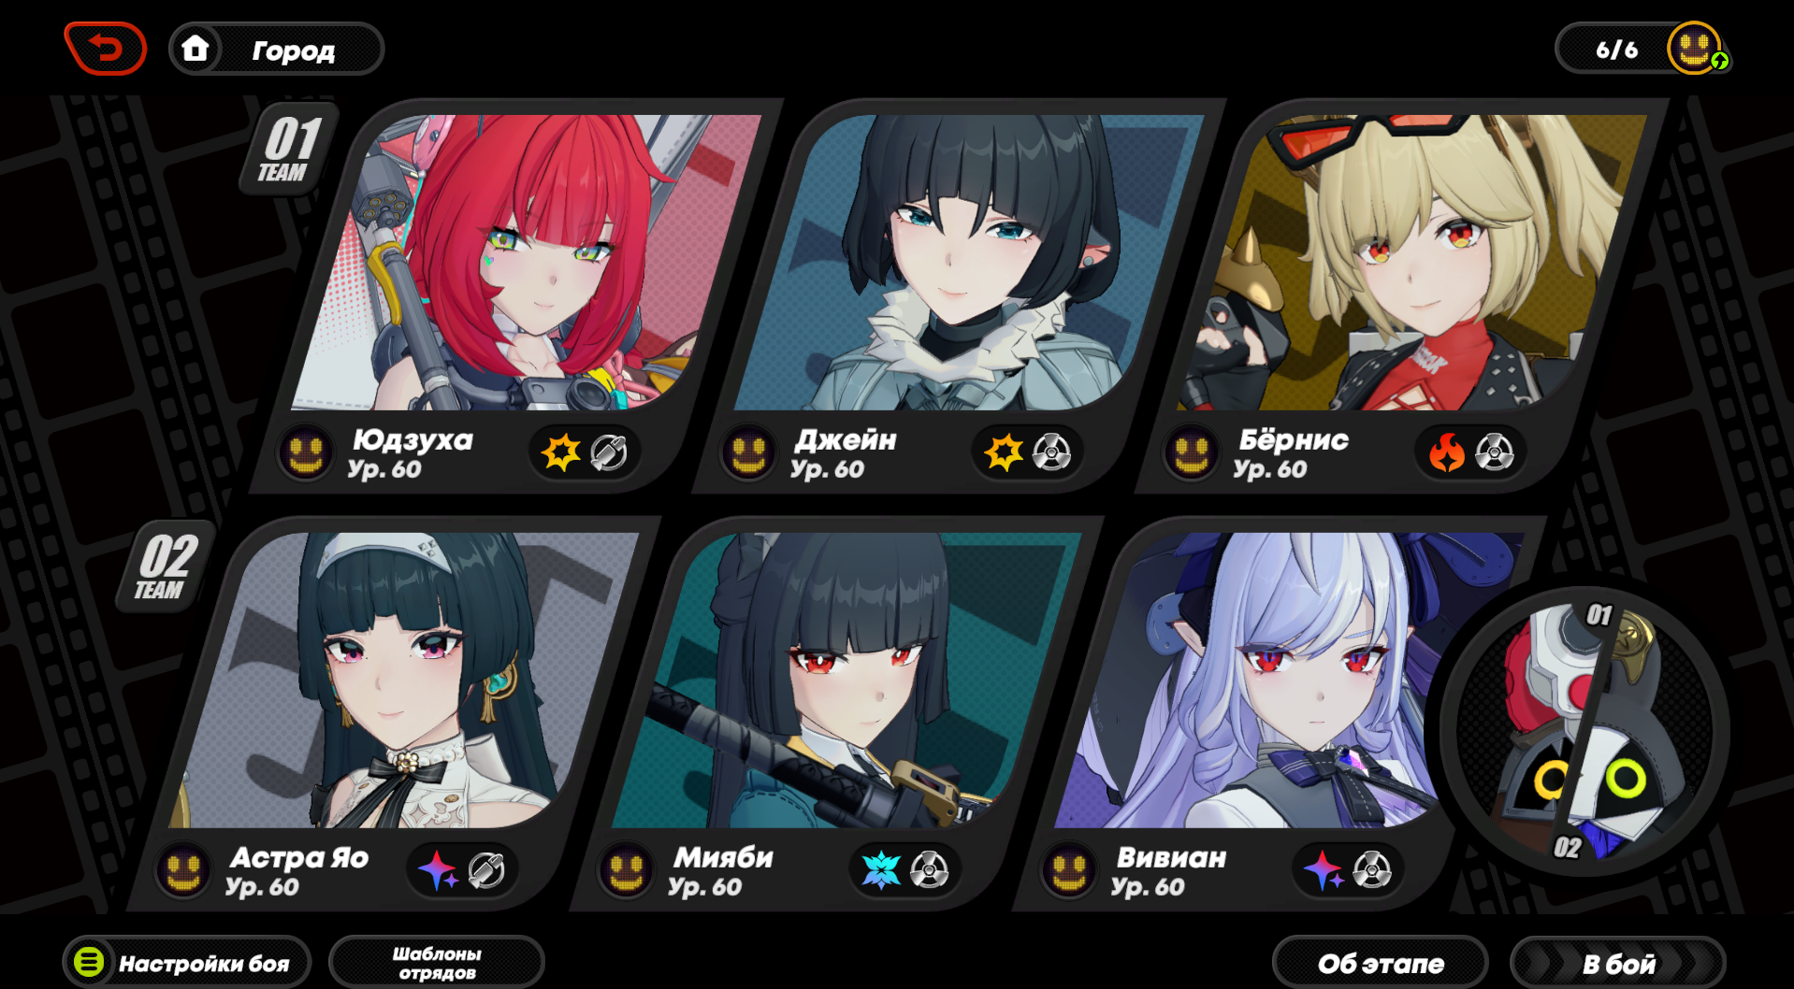
Task: Click Юдзуха's physical attribute star icon
Action: point(561,452)
